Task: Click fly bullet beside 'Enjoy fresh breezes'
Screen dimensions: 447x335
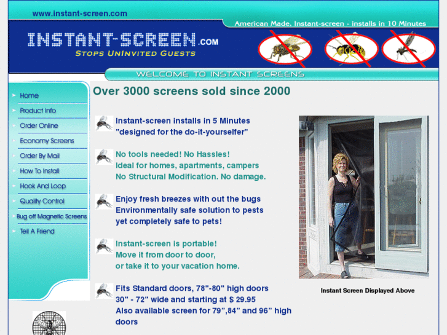Action: 104,202
